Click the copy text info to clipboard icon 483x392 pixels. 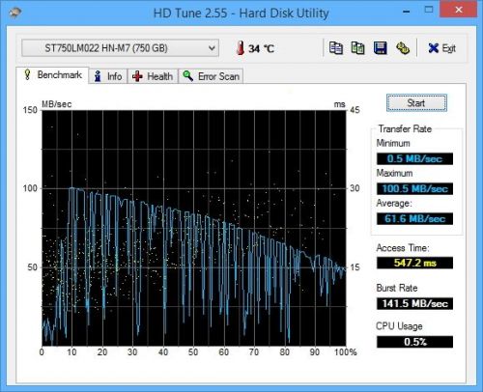coord(336,48)
